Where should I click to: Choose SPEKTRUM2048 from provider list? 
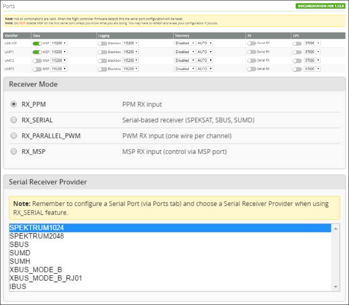[36, 236]
